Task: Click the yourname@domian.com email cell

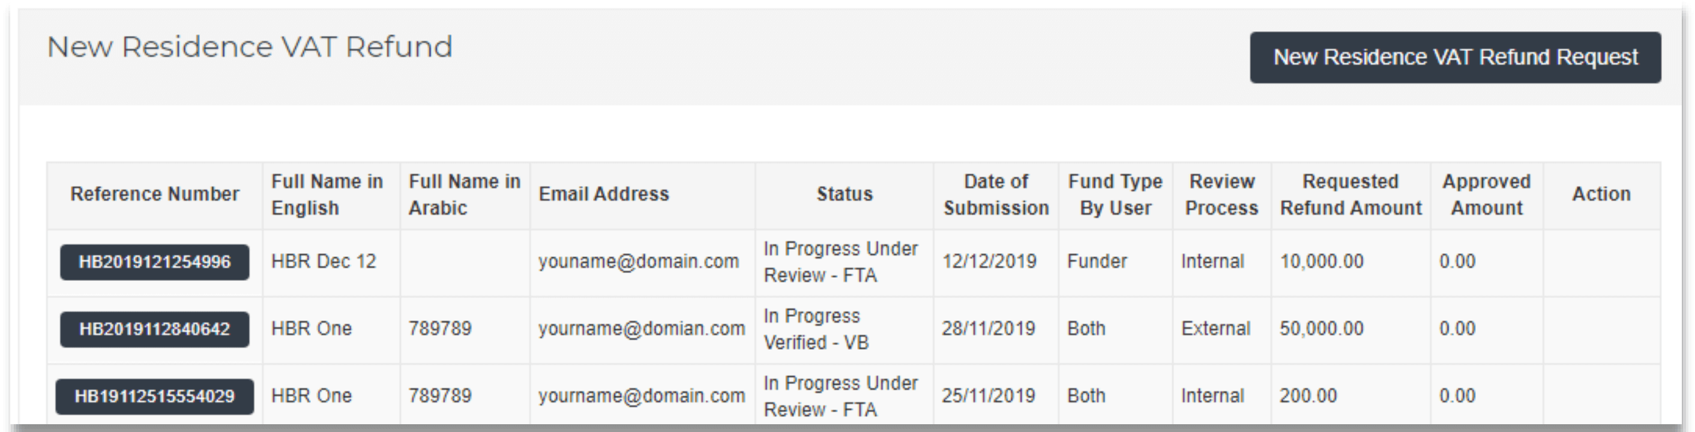Action: 642,329
